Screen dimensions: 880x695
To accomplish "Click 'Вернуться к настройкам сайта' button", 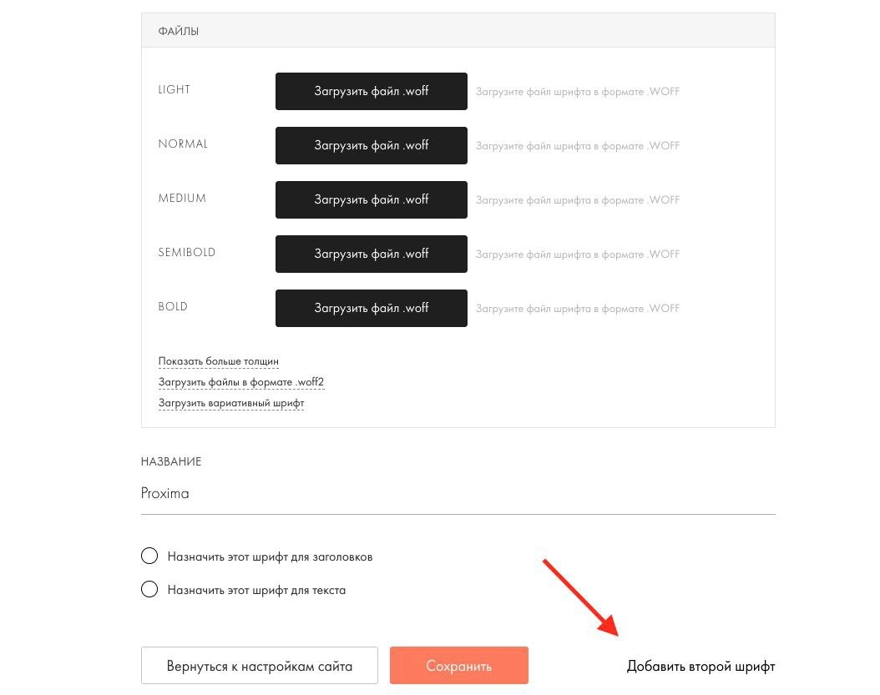I will pyautogui.click(x=260, y=666).
